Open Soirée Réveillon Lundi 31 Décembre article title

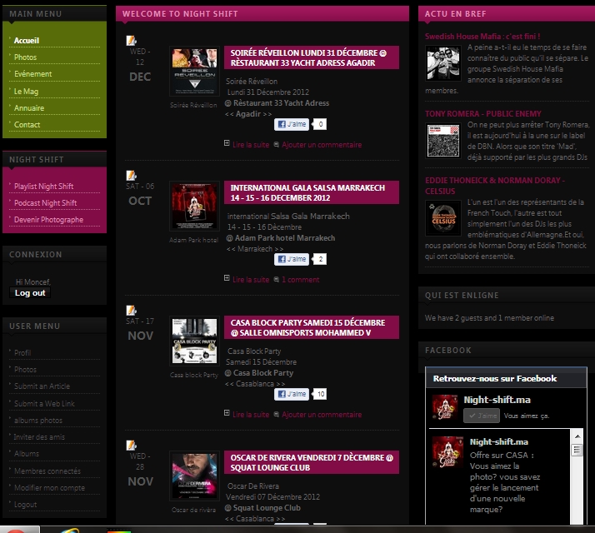tap(308, 57)
